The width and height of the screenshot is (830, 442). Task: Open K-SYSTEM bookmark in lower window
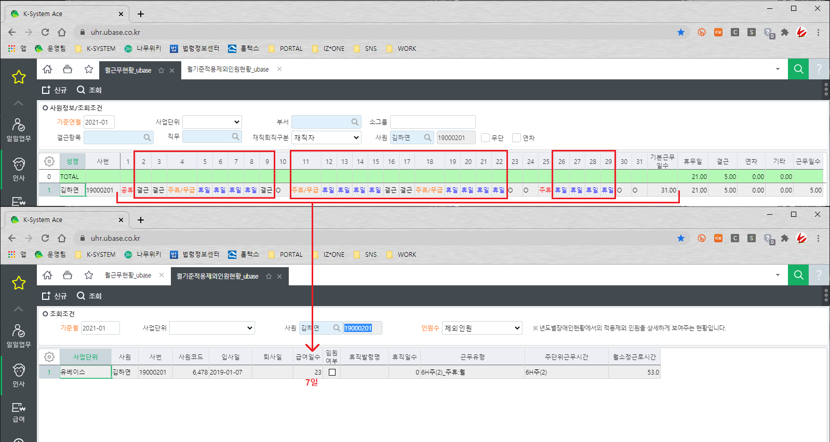click(x=96, y=255)
